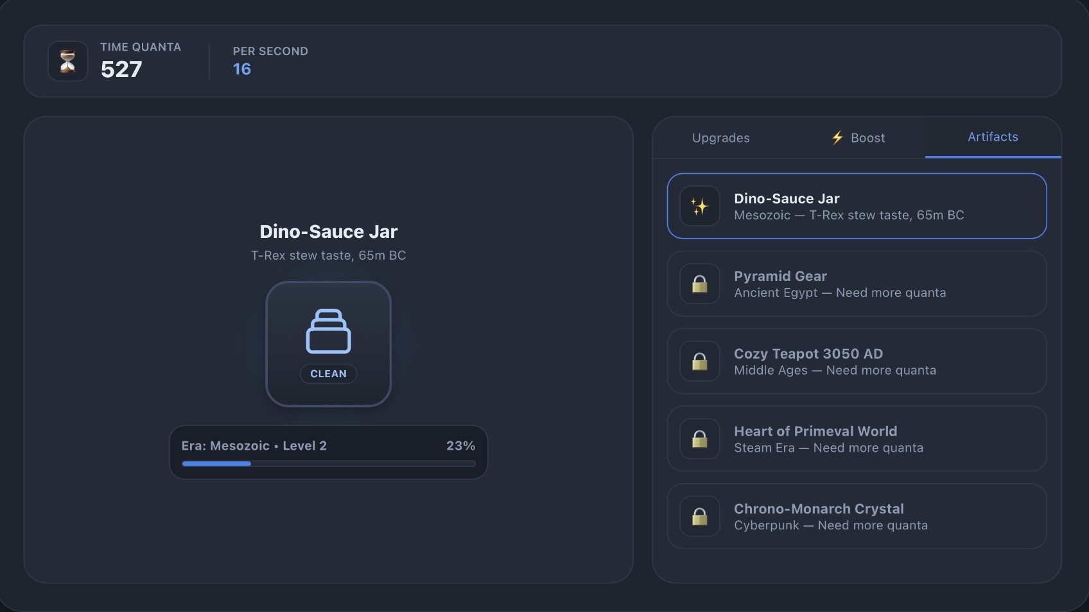
Task: Click the lock icon on Chrono-Monarch Crystal
Action: pos(699,516)
